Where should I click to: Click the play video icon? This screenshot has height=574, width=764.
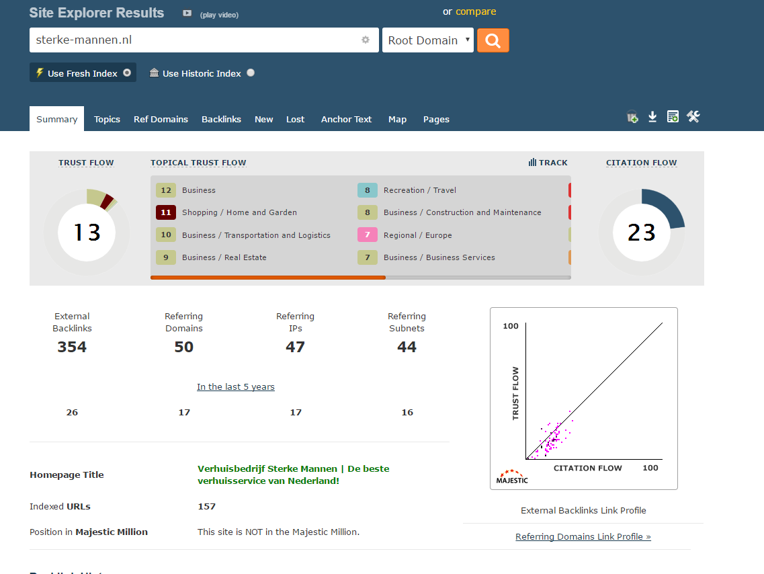[x=187, y=13]
